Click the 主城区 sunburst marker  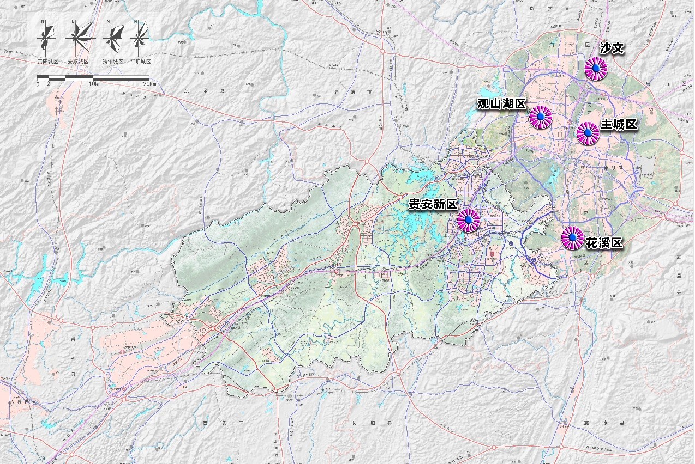[x=588, y=133]
